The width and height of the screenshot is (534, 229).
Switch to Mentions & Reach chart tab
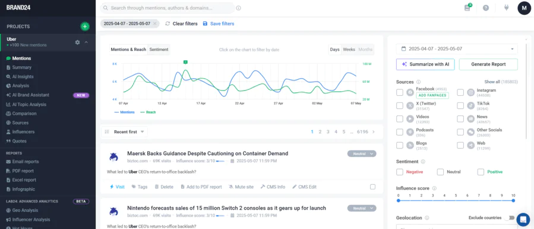pyautogui.click(x=128, y=50)
